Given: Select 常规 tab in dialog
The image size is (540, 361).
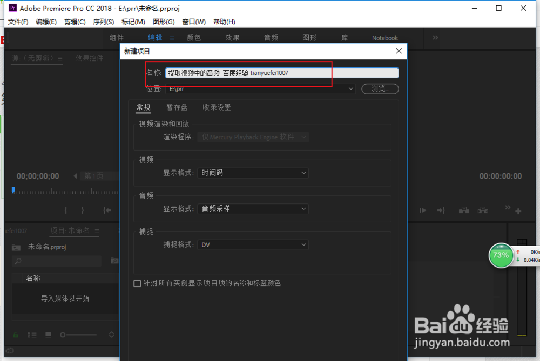Looking at the screenshot, I should click(144, 107).
